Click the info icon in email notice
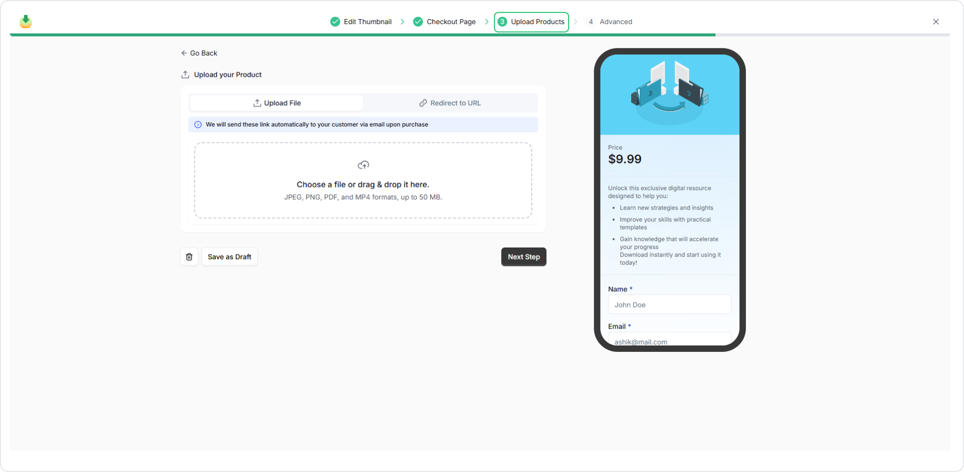 pyautogui.click(x=198, y=125)
